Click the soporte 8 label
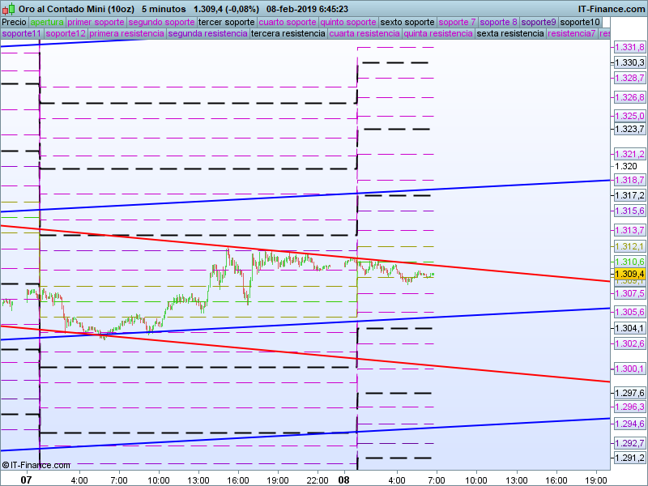The width and height of the screenshot is (648, 486). pos(498,22)
